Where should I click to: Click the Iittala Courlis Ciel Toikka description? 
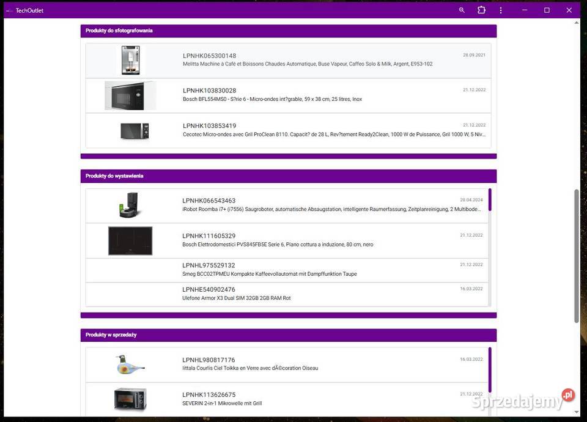click(250, 368)
